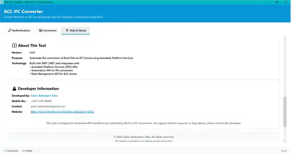
Task: Restore down the application window
Action: (x=277, y=2)
